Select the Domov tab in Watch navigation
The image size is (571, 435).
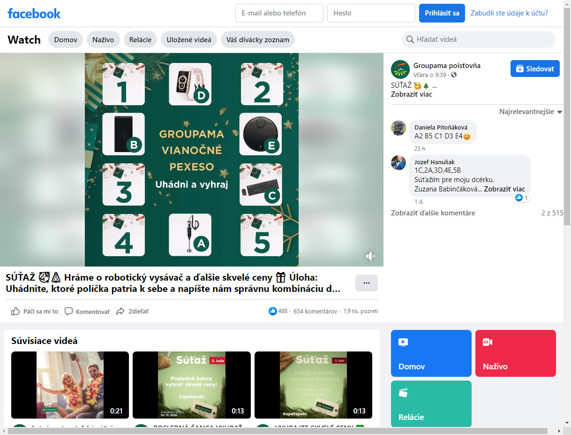coord(66,39)
